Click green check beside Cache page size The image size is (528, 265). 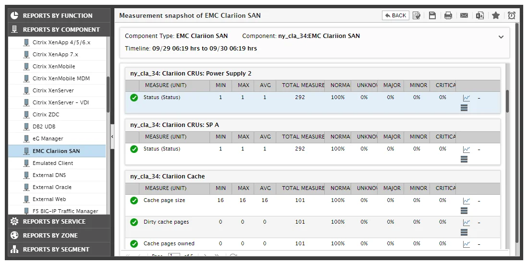coord(134,201)
